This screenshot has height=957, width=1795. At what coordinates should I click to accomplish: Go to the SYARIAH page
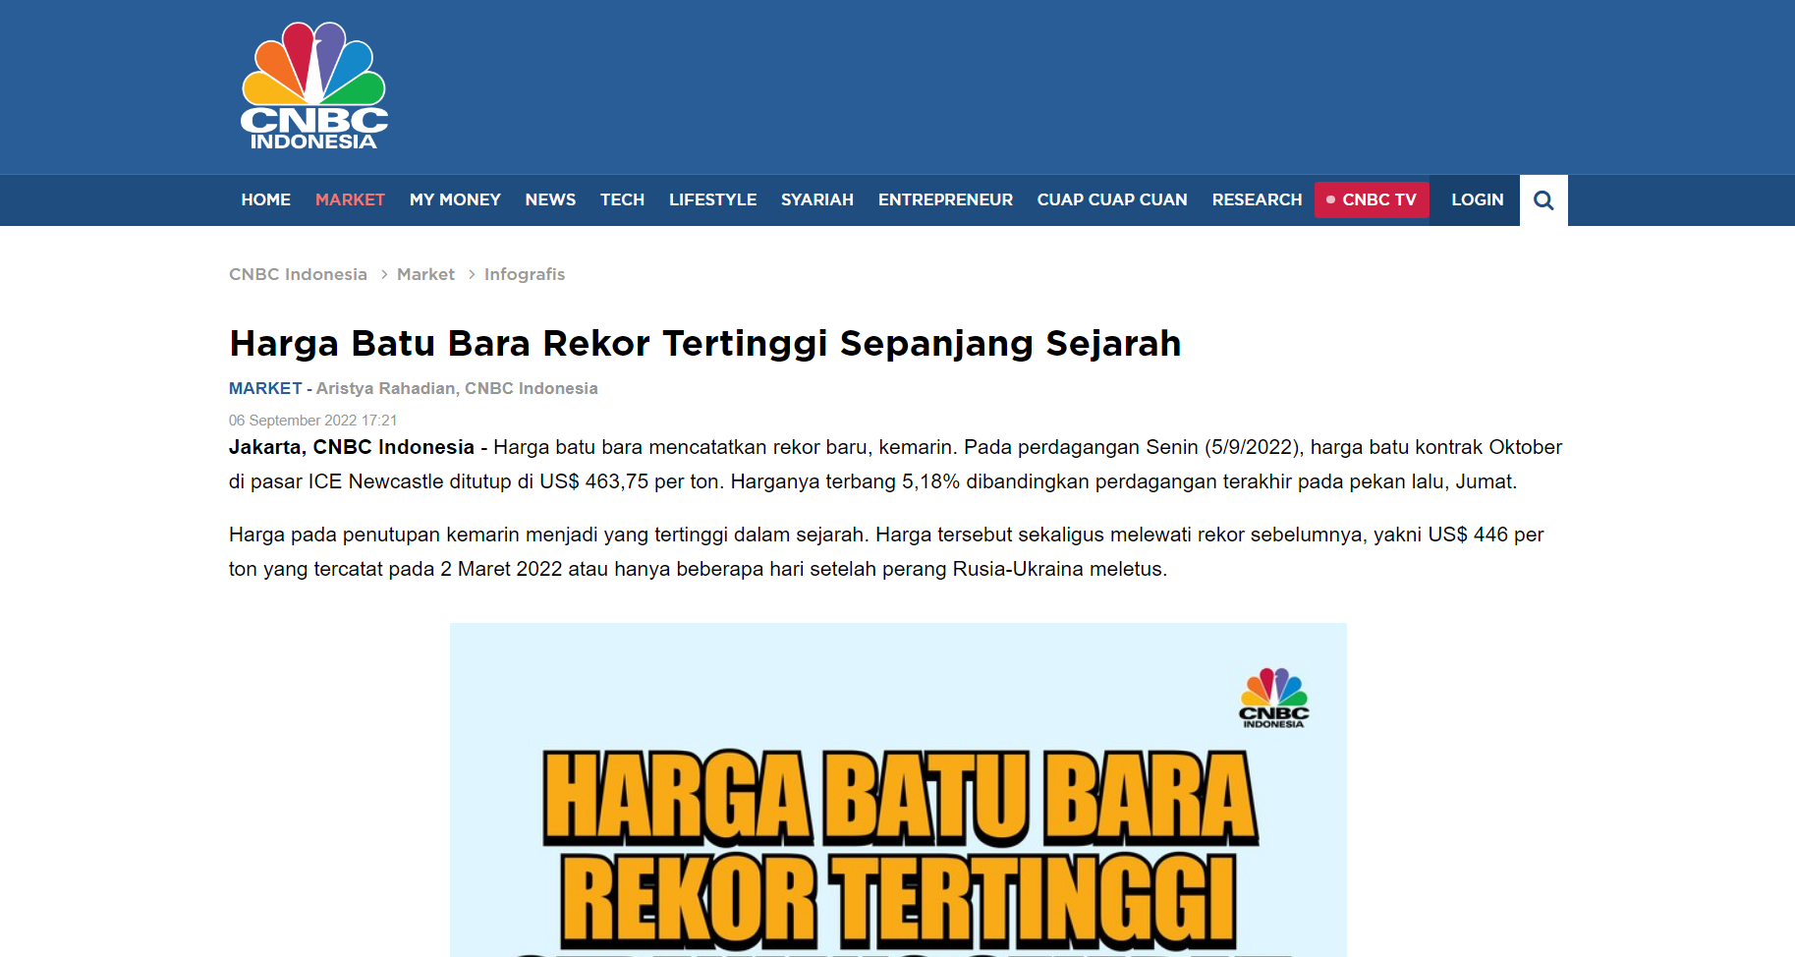point(816,199)
